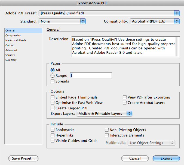Screen dimensions: 184x165
Task: Click the Export button
Action: [166, 158]
